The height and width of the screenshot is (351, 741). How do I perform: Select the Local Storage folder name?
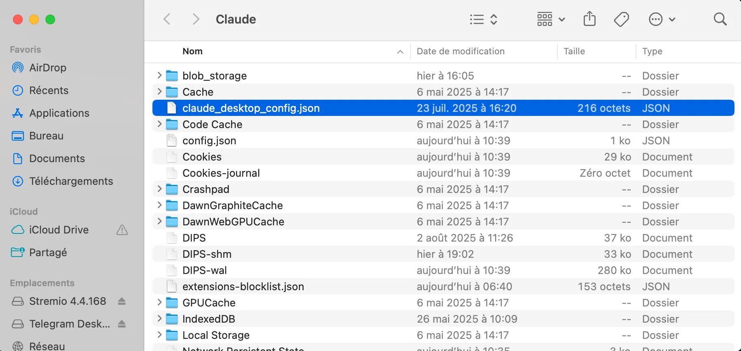(216, 335)
